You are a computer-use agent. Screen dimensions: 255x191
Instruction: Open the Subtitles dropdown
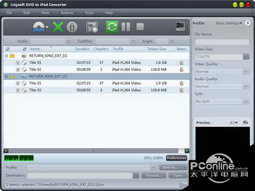[x=133, y=41]
